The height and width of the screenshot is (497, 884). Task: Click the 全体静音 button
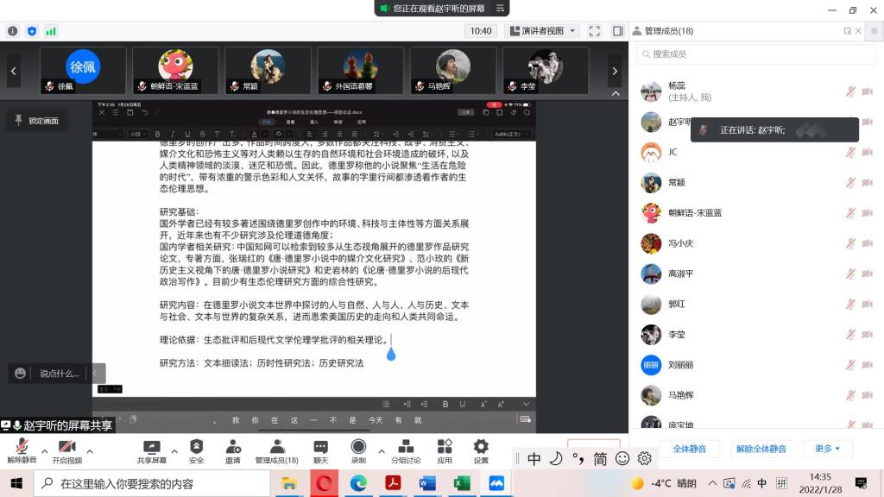[x=689, y=449]
